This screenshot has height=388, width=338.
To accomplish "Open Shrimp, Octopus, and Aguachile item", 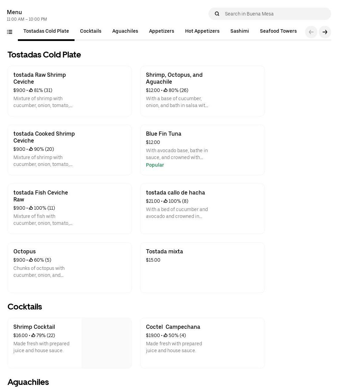I will (x=202, y=91).
